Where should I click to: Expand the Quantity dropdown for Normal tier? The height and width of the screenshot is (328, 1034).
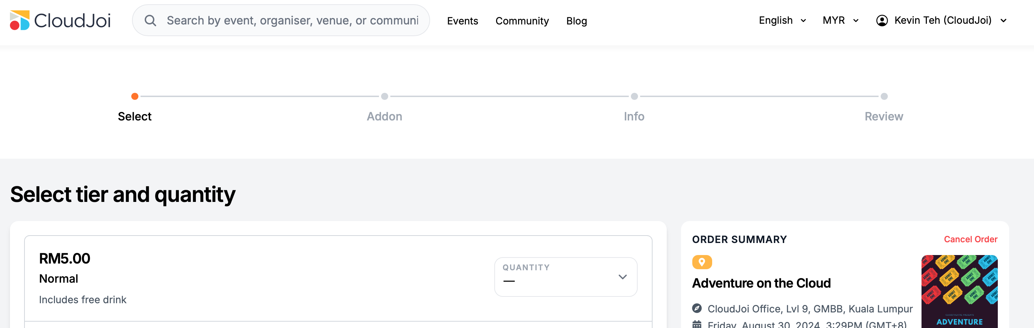pyautogui.click(x=566, y=277)
